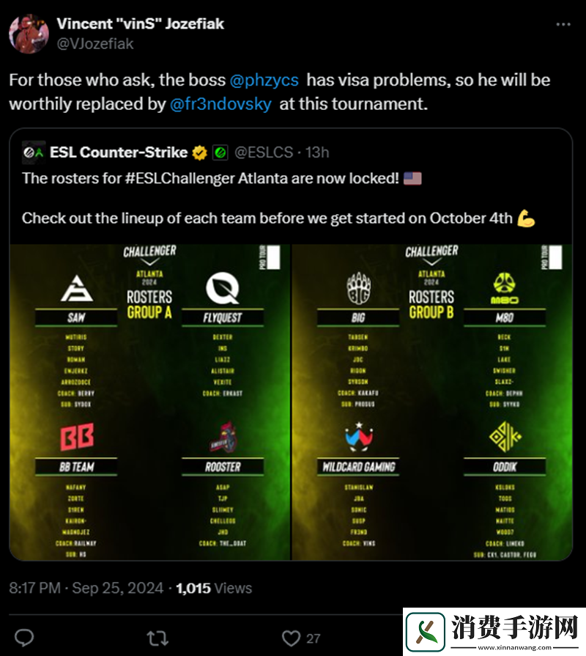Open the @fr3ndovsky mention link
Screen dimensions: 586x656
(221, 104)
